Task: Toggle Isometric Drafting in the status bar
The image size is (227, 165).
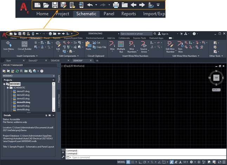Action: coord(152,162)
